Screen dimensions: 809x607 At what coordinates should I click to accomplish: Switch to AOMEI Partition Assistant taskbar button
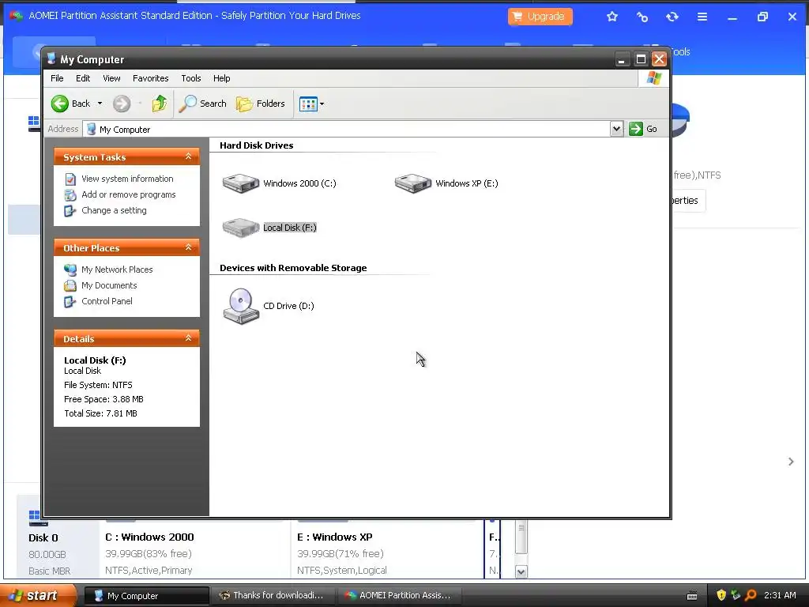click(400, 596)
